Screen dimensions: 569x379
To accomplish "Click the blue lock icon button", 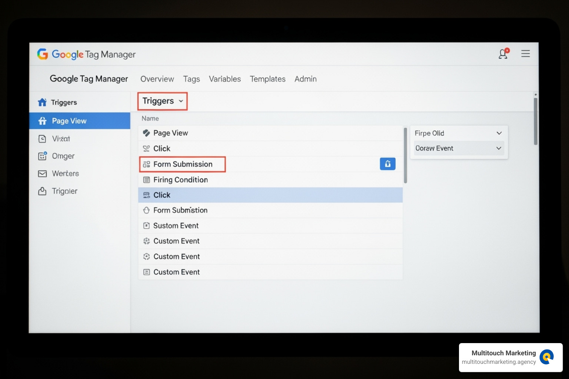I will click(387, 164).
